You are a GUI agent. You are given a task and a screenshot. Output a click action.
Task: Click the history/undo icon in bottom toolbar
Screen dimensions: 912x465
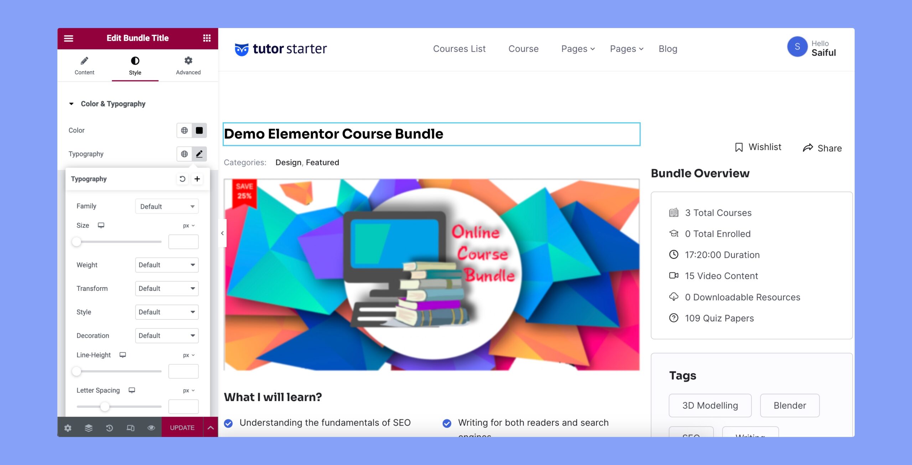click(109, 428)
